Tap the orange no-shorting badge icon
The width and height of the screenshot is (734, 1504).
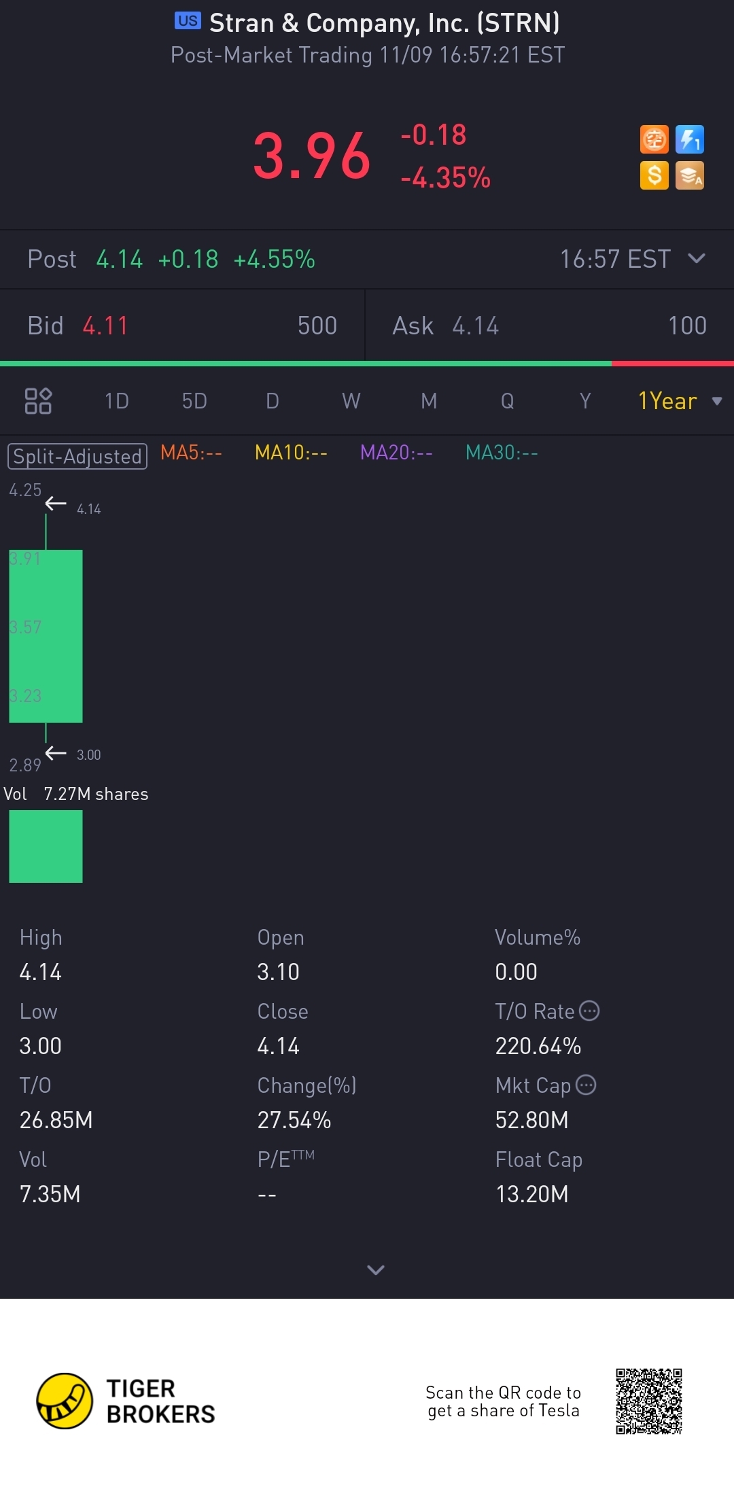tap(654, 140)
